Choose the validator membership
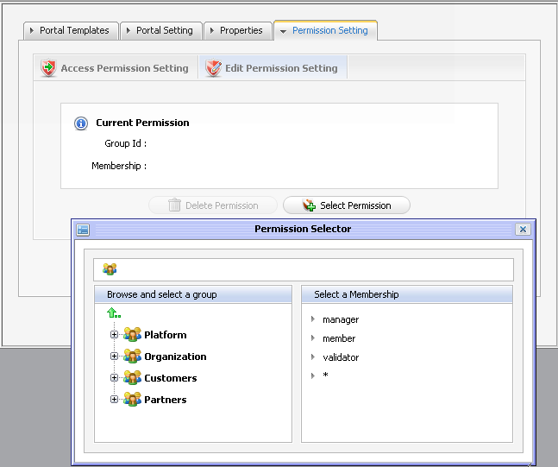This screenshot has width=558, height=467. point(340,357)
